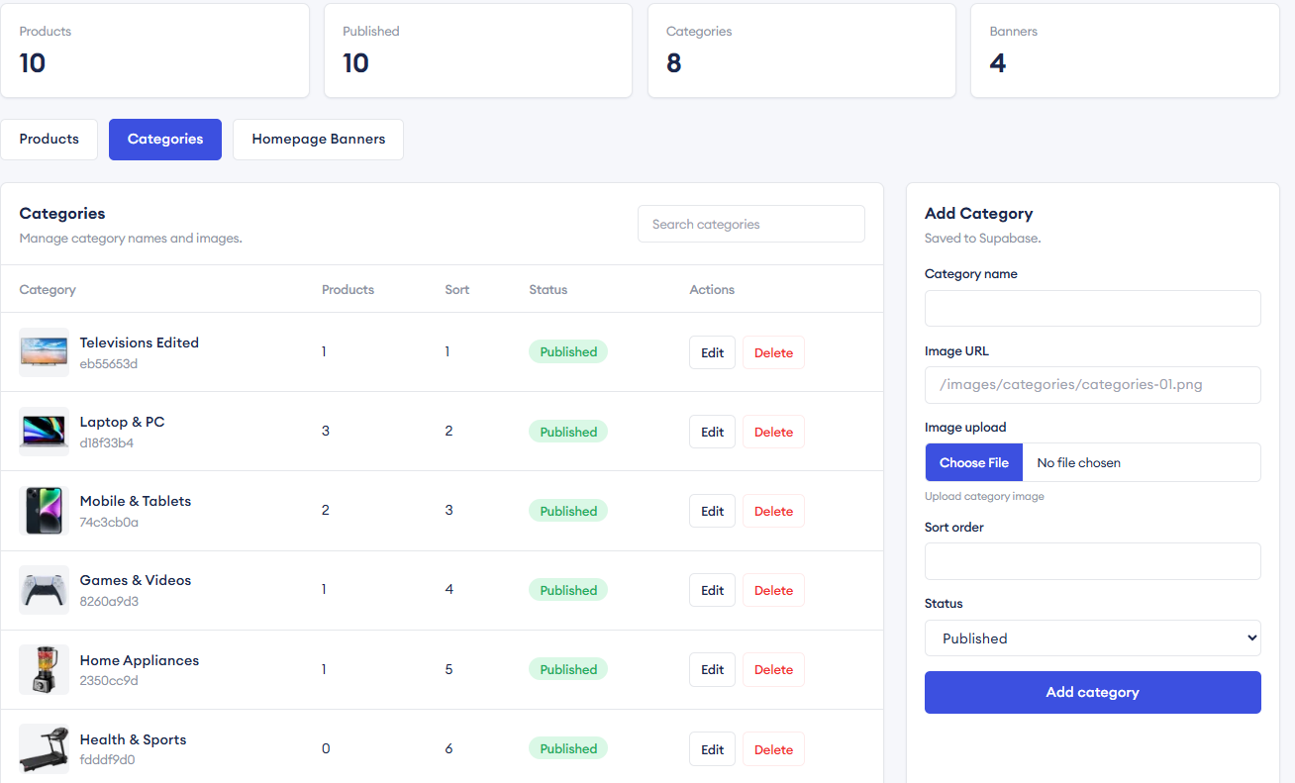Switch to the Products tab
This screenshot has width=1295, height=783.
click(49, 140)
